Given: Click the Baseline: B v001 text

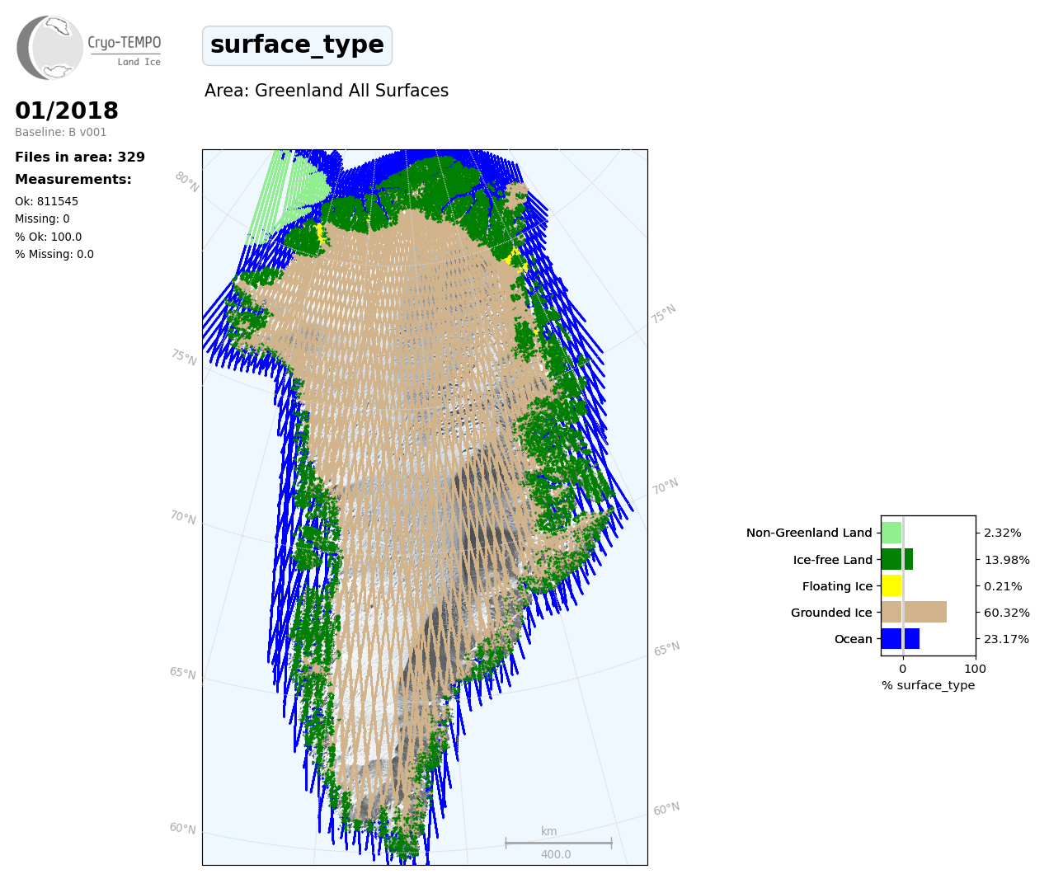Looking at the screenshot, I should [60, 132].
